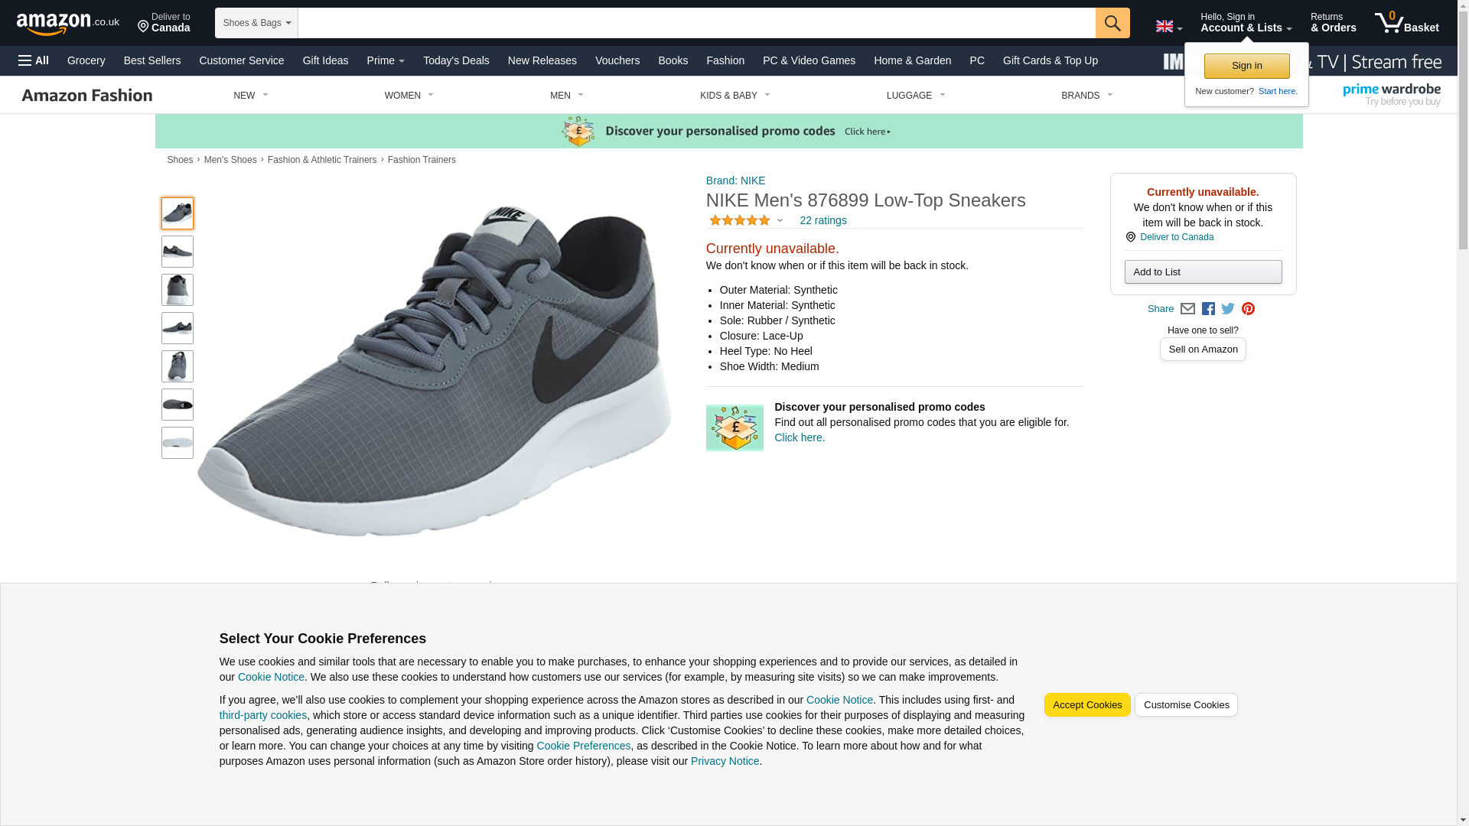Screen dimensions: 1469x826
Task: Open the All hamburger menu
Action: [34, 60]
